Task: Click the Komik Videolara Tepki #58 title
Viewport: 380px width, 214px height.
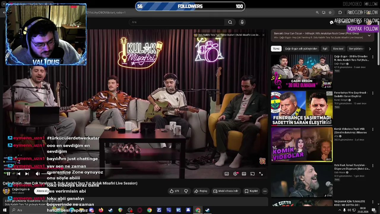Action: pyautogui.click(x=350, y=131)
